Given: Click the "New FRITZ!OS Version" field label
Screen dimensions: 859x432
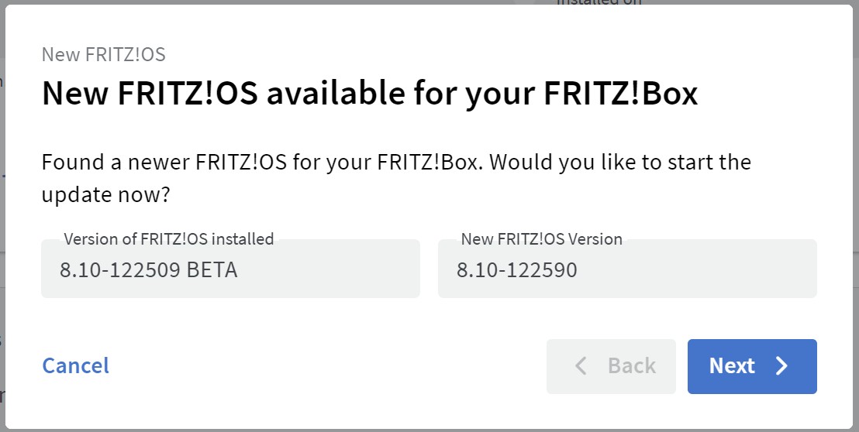Looking at the screenshot, I should 541,239.
